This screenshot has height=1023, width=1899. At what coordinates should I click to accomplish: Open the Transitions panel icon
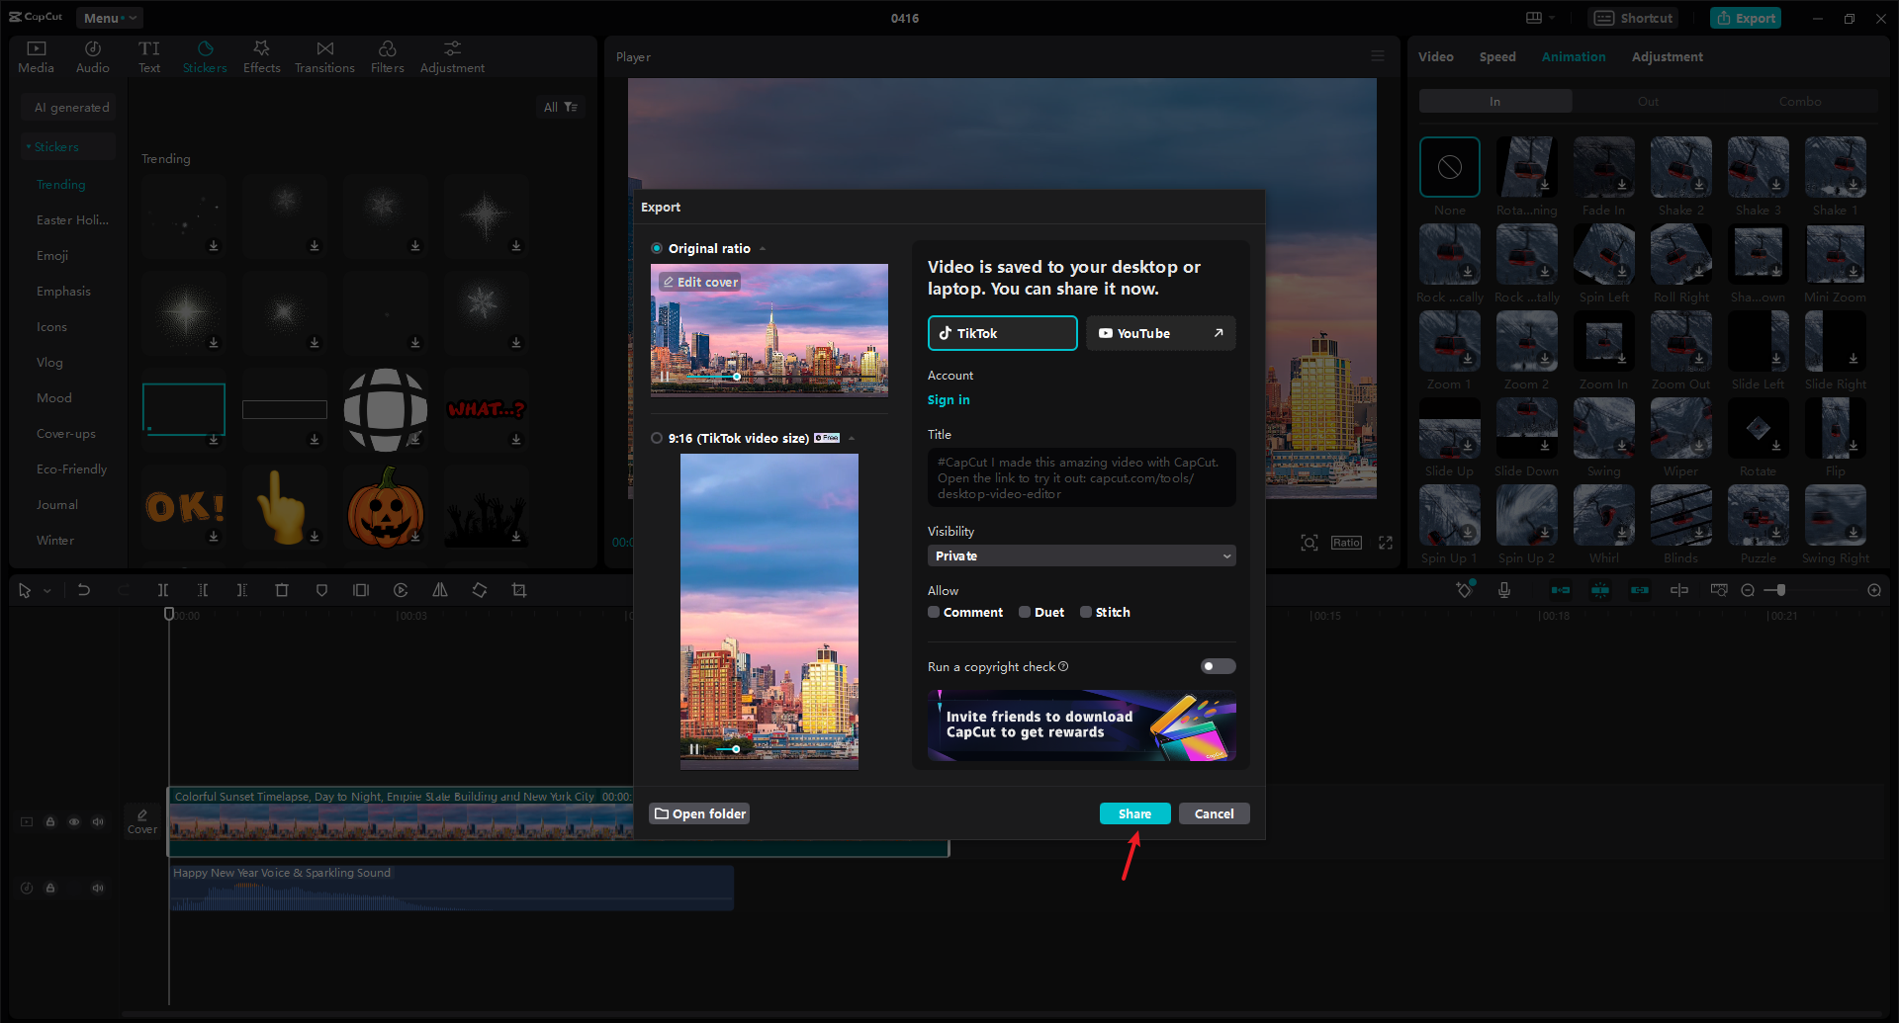324,56
